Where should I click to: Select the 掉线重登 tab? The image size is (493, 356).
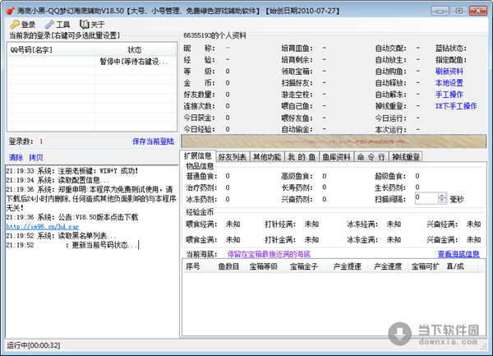point(406,156)
